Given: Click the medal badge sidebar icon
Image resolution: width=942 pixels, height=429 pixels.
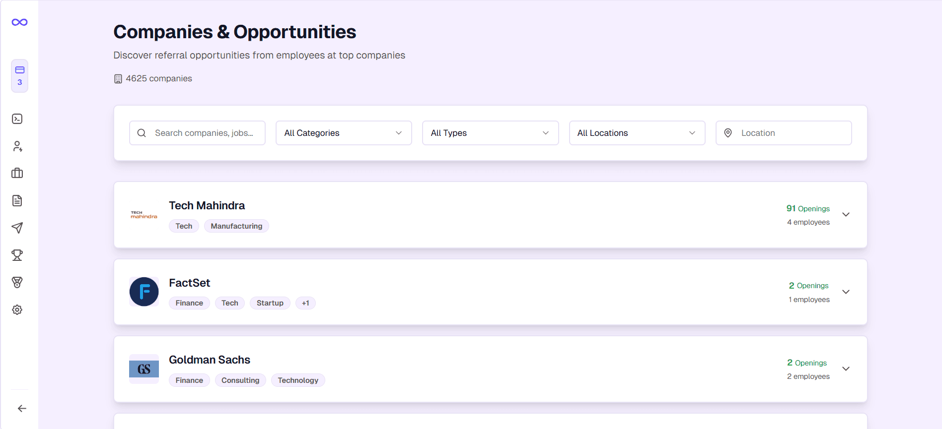Looking at the screenshot, I should (x=17, y=282).
